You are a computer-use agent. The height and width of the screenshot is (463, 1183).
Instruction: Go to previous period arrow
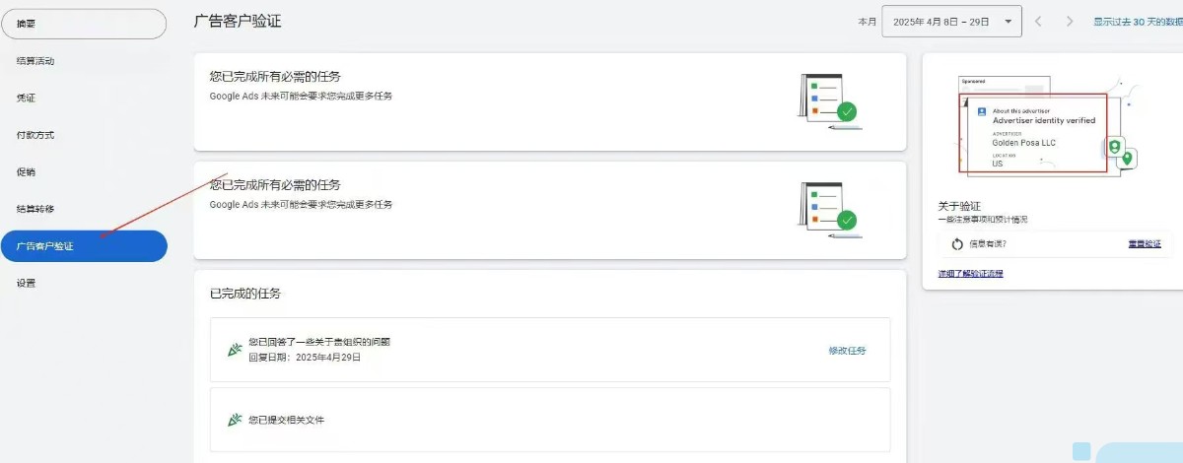coord(1038,21)
